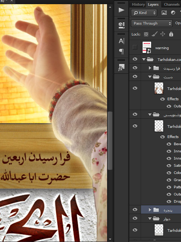Hide the Tarhdokan.com group
Image resolution: width=181 pixels, height=242 pixels.
point(135,59)
